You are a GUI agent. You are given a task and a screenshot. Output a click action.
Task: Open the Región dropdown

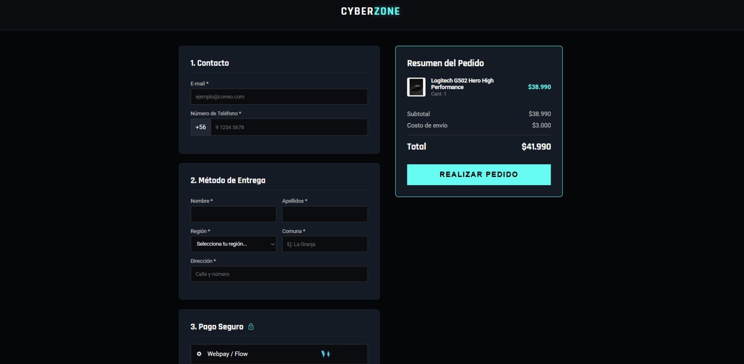coord(233,244)
